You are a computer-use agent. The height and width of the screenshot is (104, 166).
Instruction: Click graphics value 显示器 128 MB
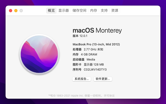click(x=94, y=64)
